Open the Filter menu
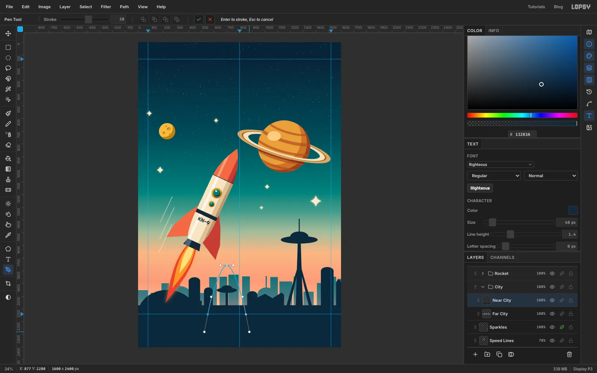 pos(106,7)
